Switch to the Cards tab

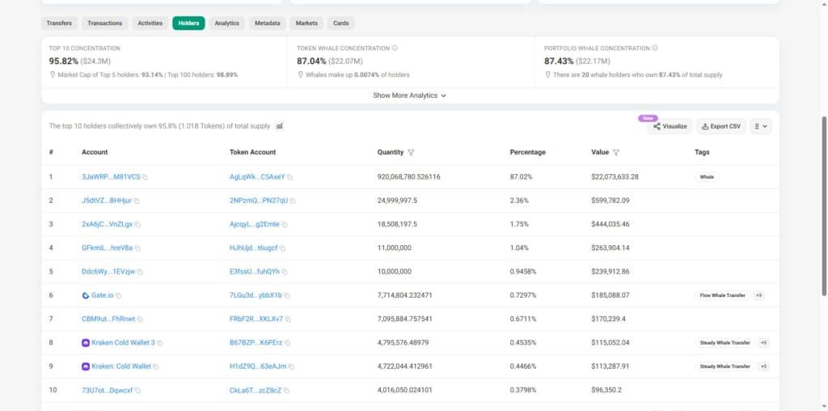340,23
